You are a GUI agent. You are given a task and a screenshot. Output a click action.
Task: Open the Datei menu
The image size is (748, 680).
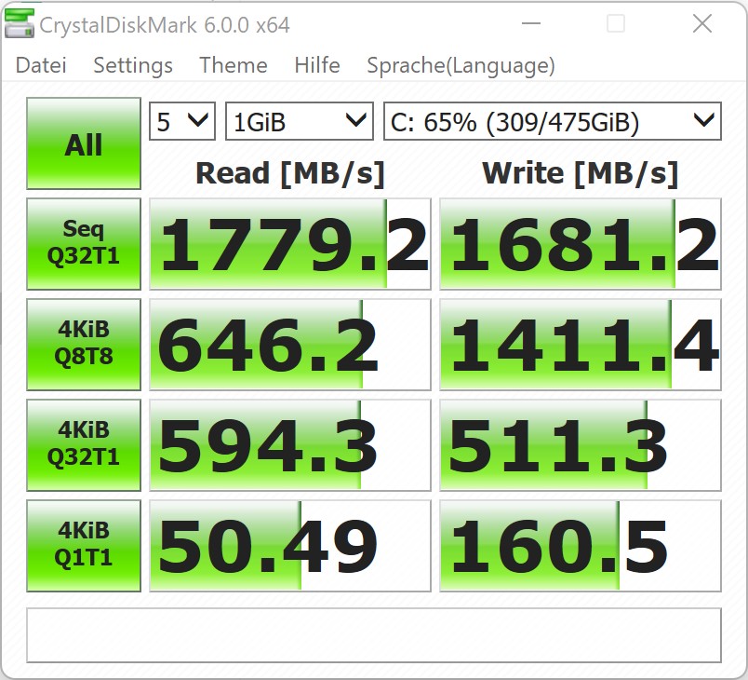pyautogui.click(x=41, y=65)
